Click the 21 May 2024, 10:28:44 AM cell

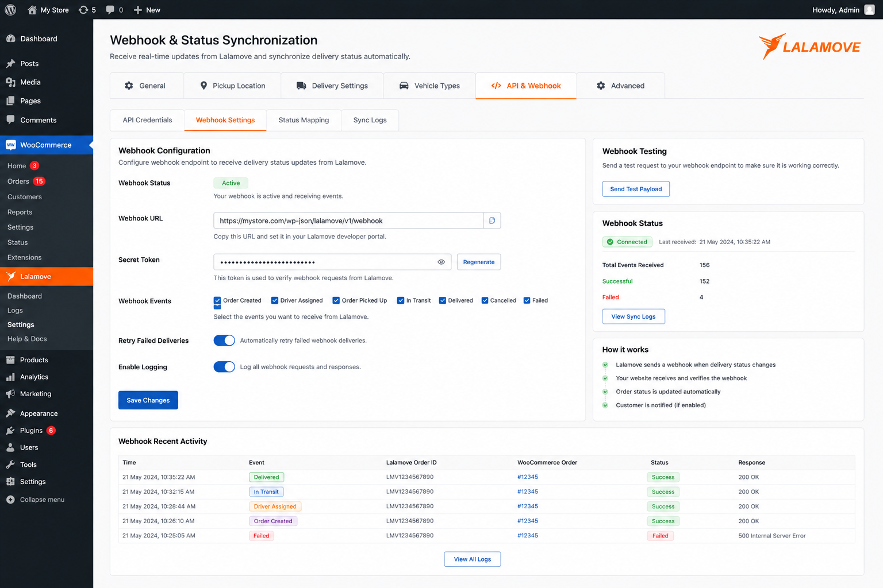[x=159, y=506]
